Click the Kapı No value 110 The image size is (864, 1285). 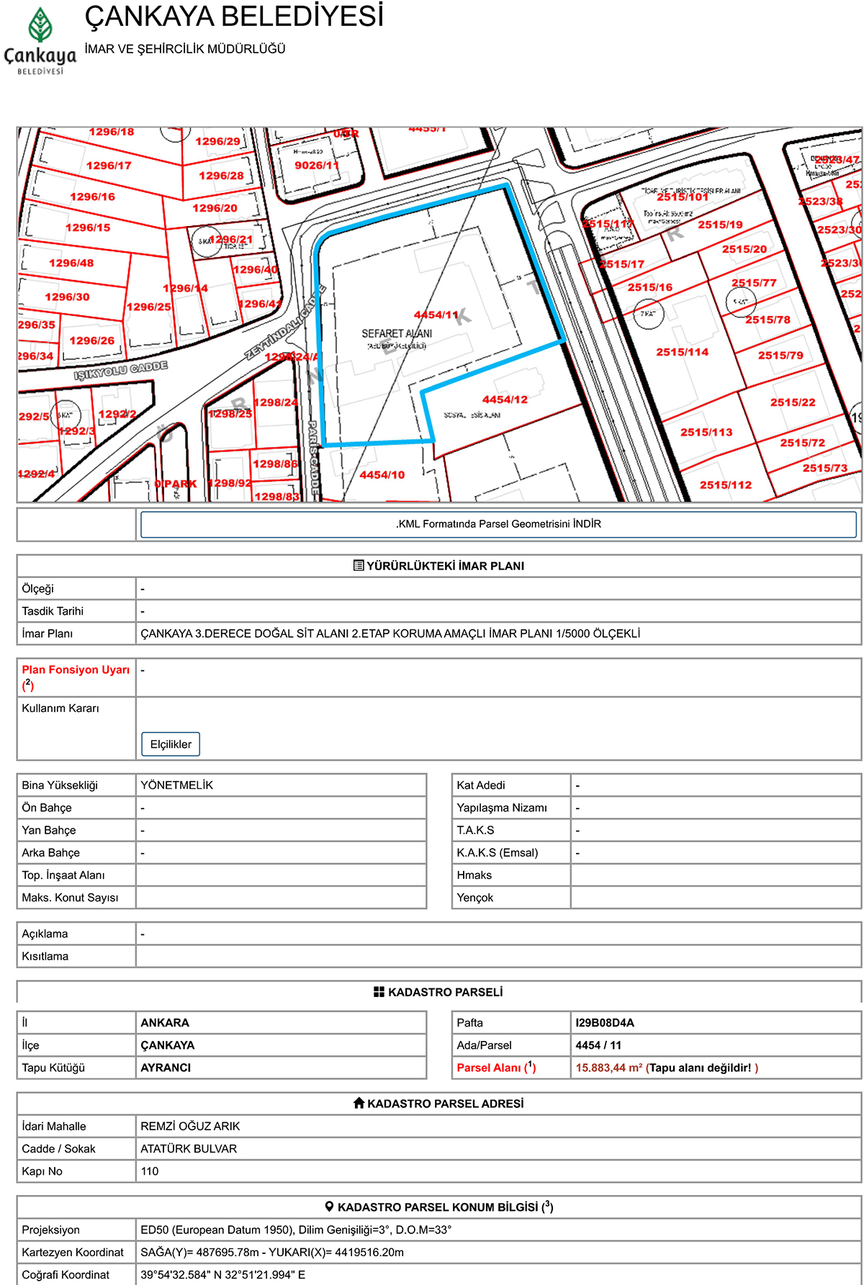point(150,1171)
